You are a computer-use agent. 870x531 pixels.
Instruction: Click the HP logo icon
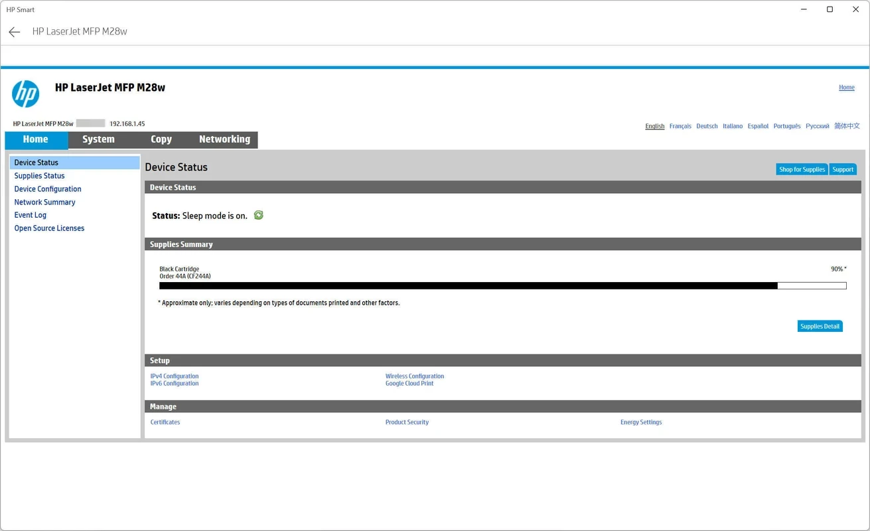click(x=26, y=94)
